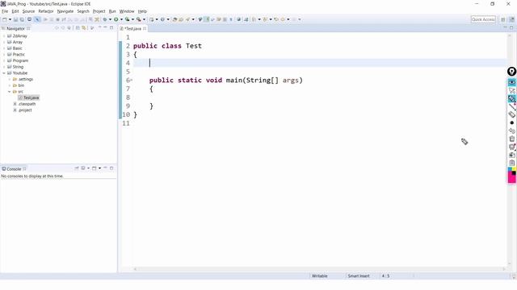Expand the Basic project node
This screenshot has width=517, height=290.
point(4,48)
